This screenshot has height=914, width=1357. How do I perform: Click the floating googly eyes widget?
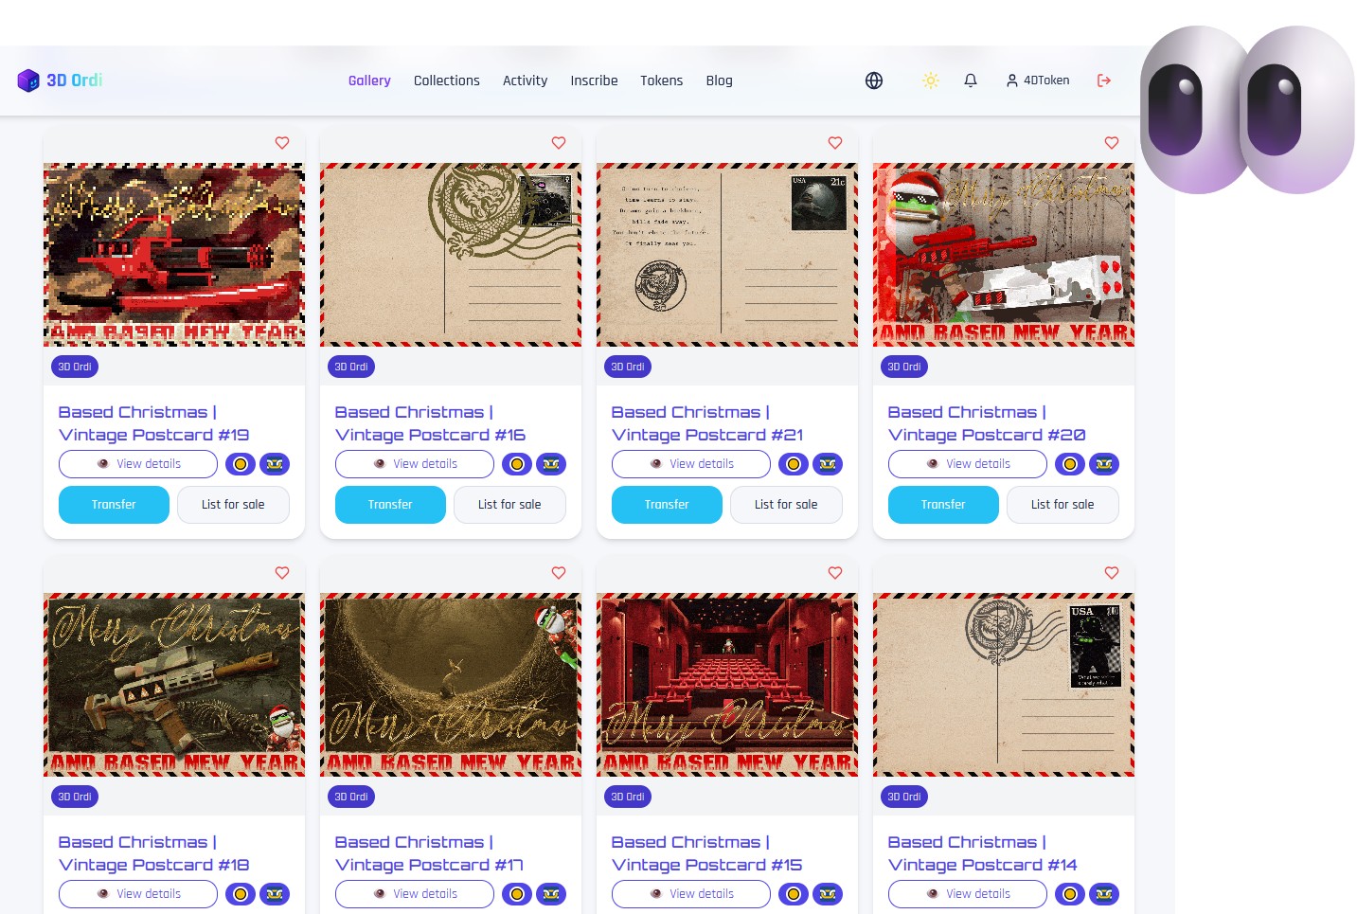point(1247,110)
